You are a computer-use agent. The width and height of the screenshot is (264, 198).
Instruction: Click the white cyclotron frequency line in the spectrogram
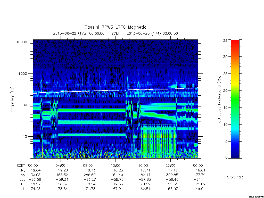tap(115, 90)
